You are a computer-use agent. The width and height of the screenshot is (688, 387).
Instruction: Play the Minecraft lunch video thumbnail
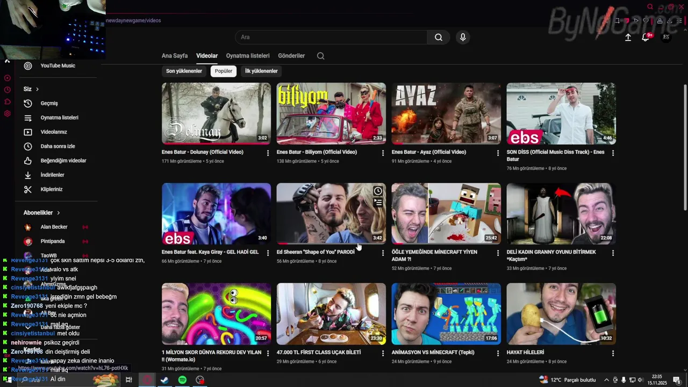click(x=446, y=214)
